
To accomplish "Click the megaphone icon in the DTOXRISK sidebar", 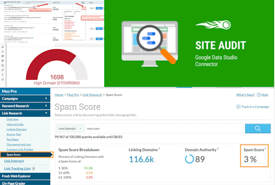I will [3, 79].
